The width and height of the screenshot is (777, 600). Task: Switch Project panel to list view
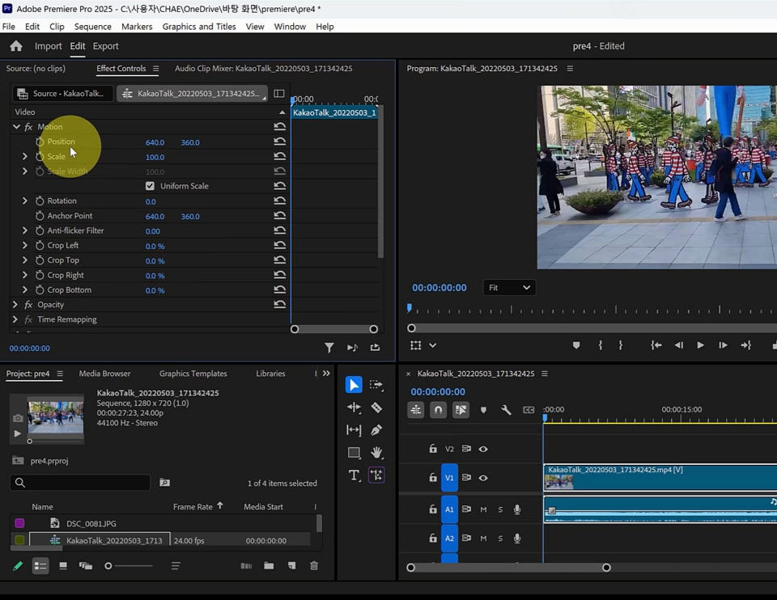(40, 566)
